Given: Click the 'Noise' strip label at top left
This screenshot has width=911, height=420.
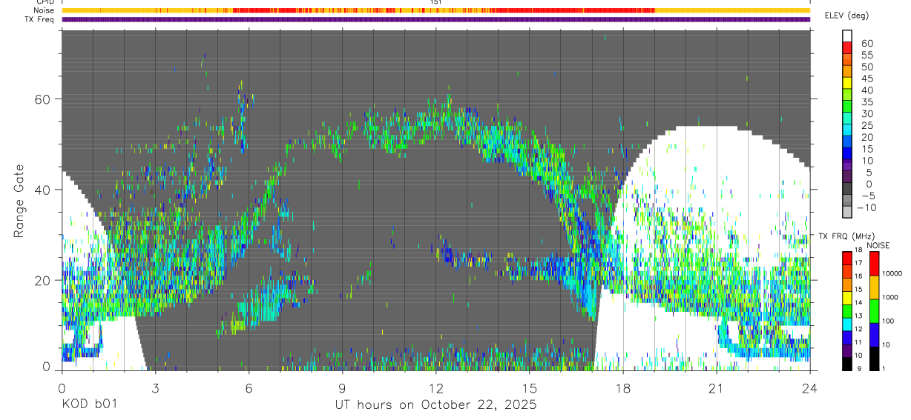Looking at the screenshot, I should click(44, 10).
